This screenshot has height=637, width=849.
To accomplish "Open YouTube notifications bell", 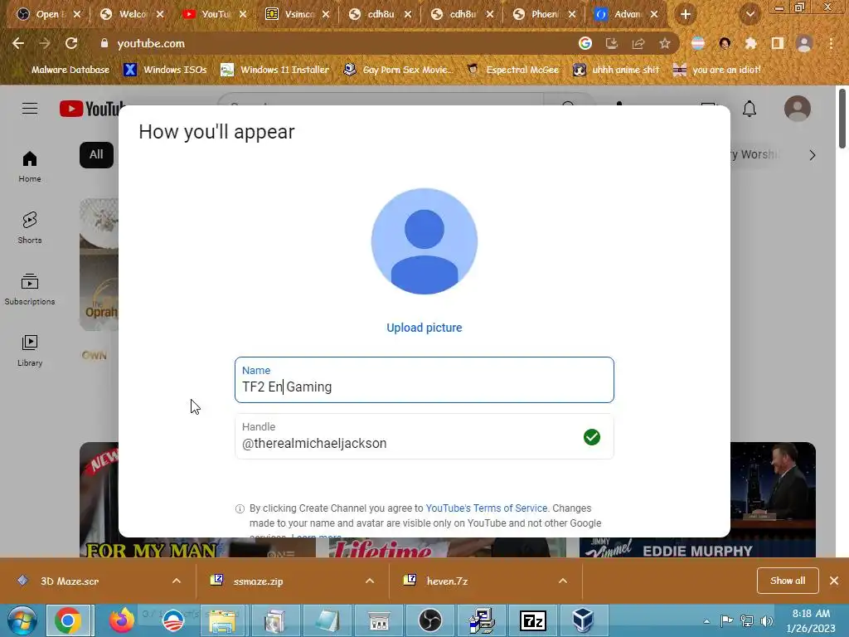I will [x=750, y=109].
